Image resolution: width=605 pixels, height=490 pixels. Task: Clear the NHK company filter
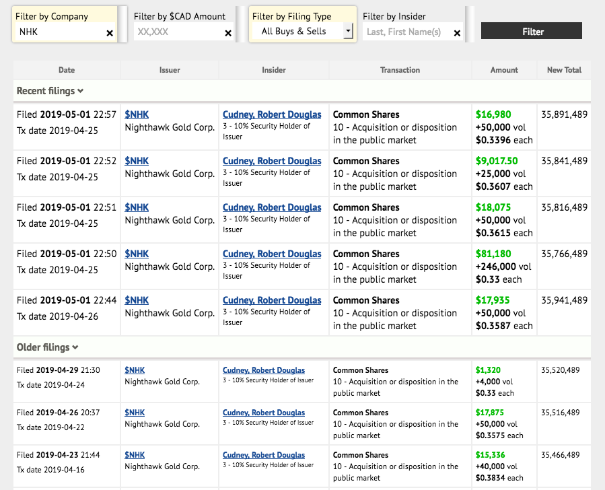(x=110, y=33)
